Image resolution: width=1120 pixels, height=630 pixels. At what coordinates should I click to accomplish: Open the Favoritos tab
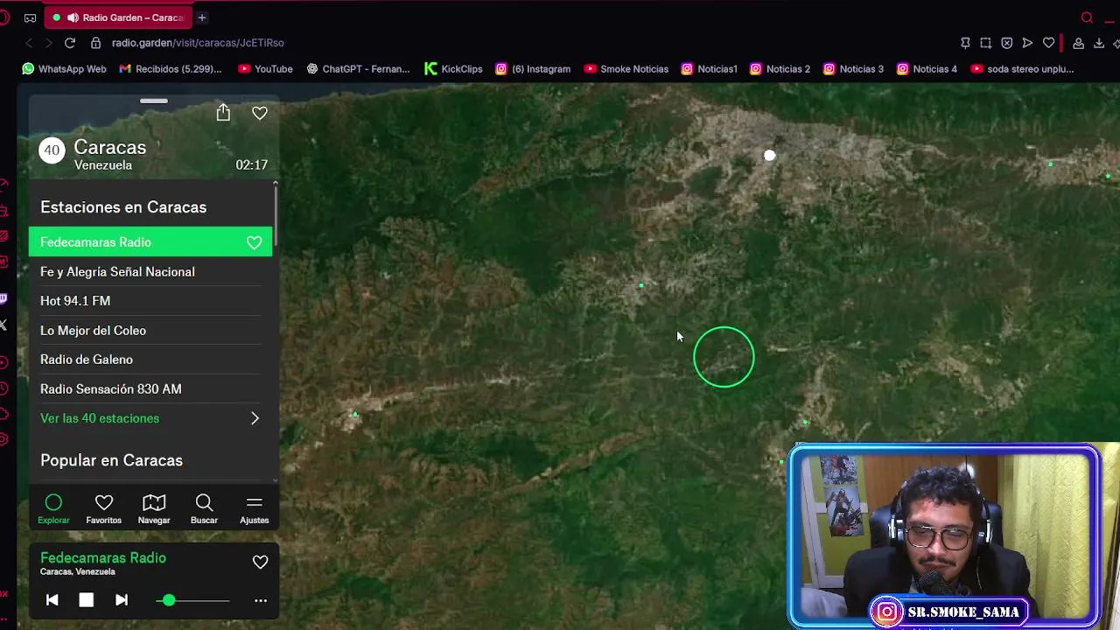coord(103,509)
